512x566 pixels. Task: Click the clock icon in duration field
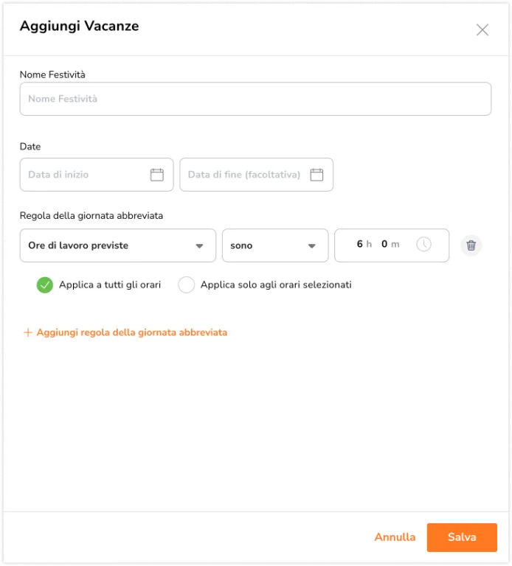pyautogui.click(x=423, y=245)
